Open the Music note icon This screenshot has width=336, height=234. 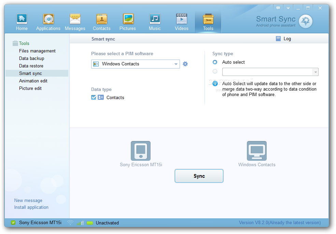pos(155,19)
